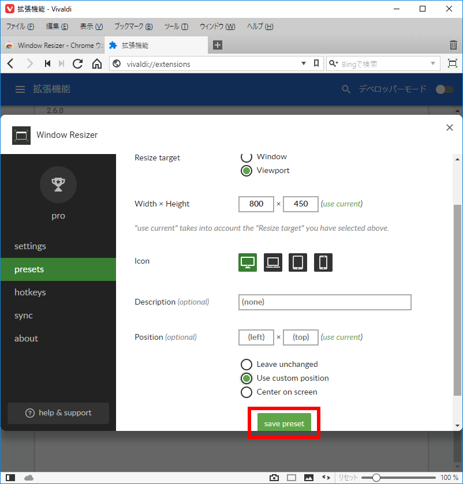This screenshot has width=463, height=484.
Task: Toggle tab tiling in status bar
Action: 292,478
